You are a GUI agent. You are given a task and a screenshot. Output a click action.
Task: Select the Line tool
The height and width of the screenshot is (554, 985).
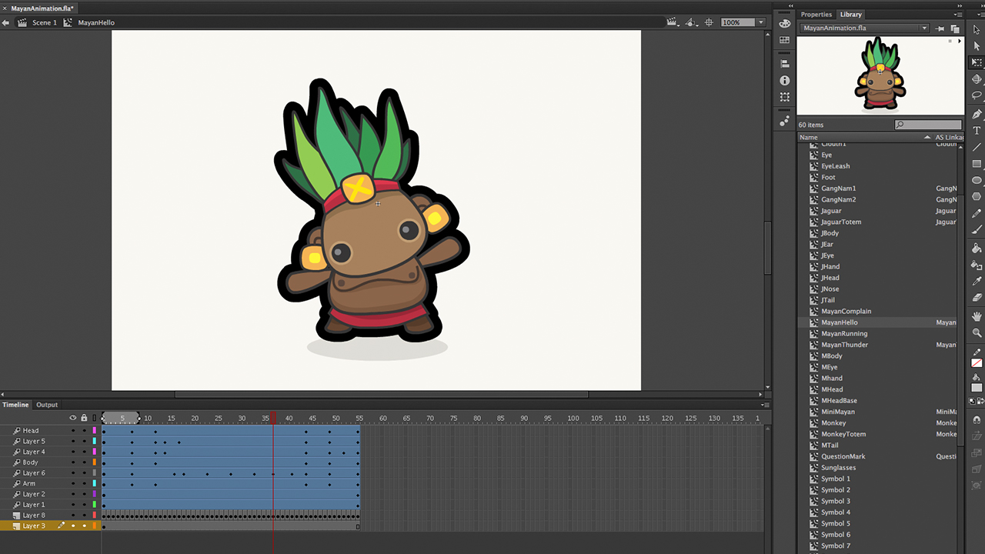(977, 147)
